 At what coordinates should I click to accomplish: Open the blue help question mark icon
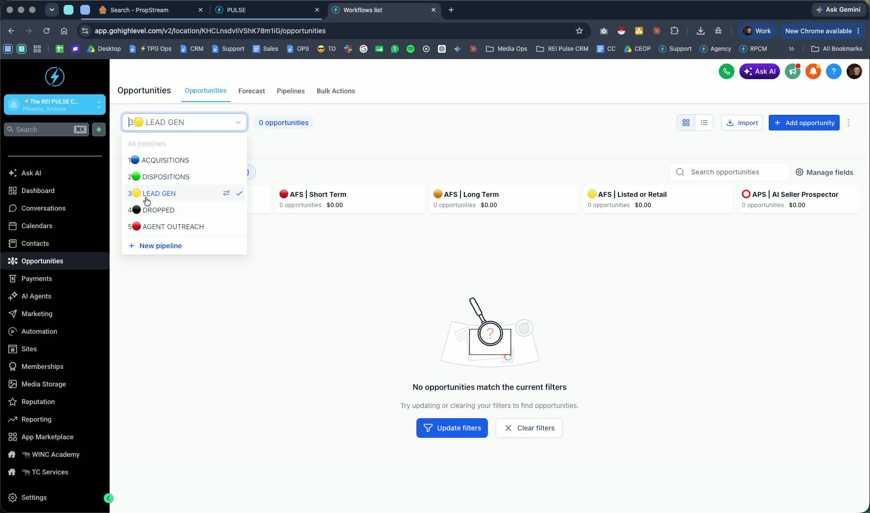pos(834,71)
